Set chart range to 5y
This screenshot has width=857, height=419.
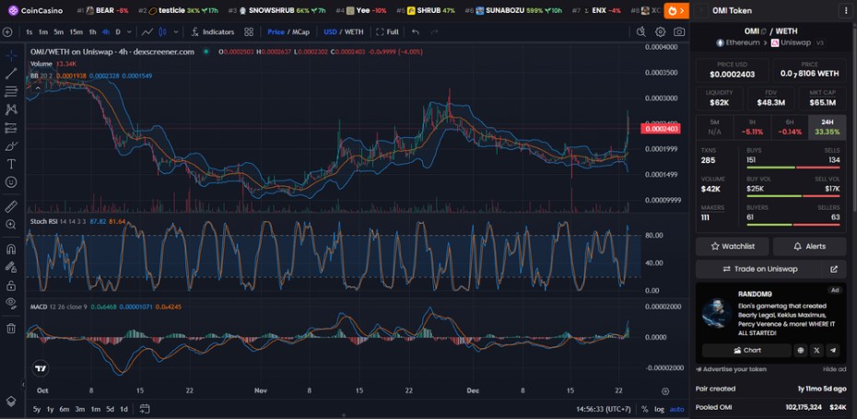point(37,409)
